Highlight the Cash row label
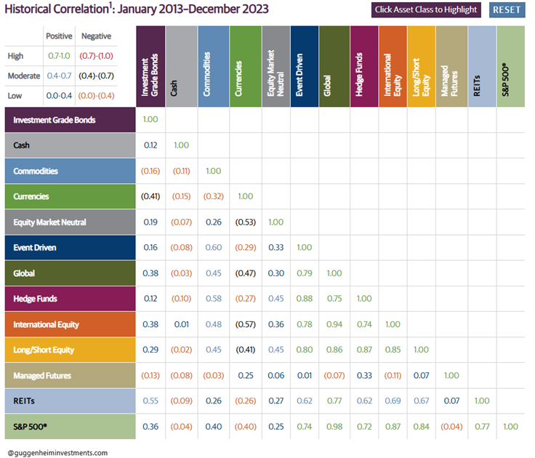This screenshot has width=535, height=458. pyautogui.click(x=70, y=145)
